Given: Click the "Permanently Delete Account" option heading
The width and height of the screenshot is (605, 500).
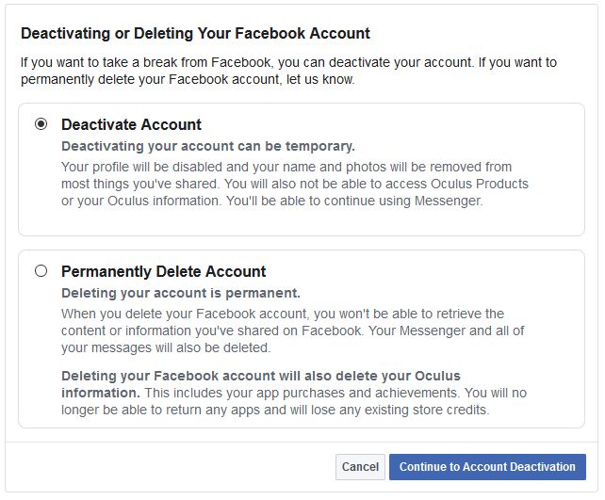Looking at the screenshot, I should click(163, 271).
